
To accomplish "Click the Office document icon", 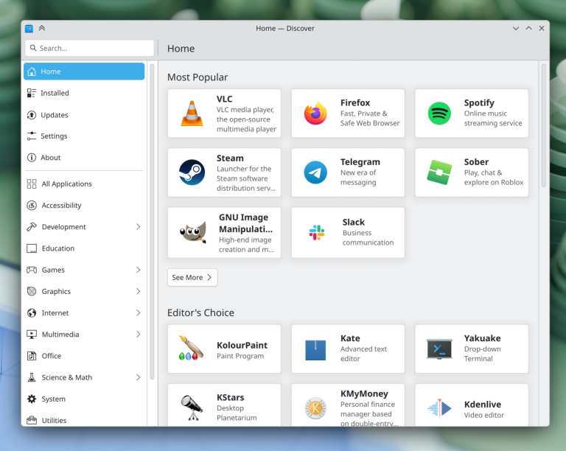I will coord(32,356).
